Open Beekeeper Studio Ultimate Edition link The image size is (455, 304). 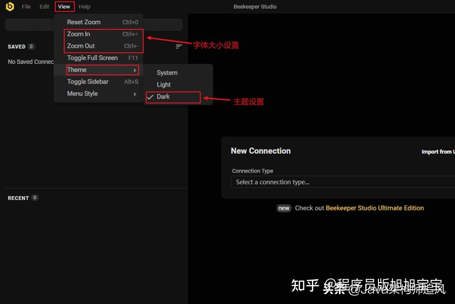[375, 208]
